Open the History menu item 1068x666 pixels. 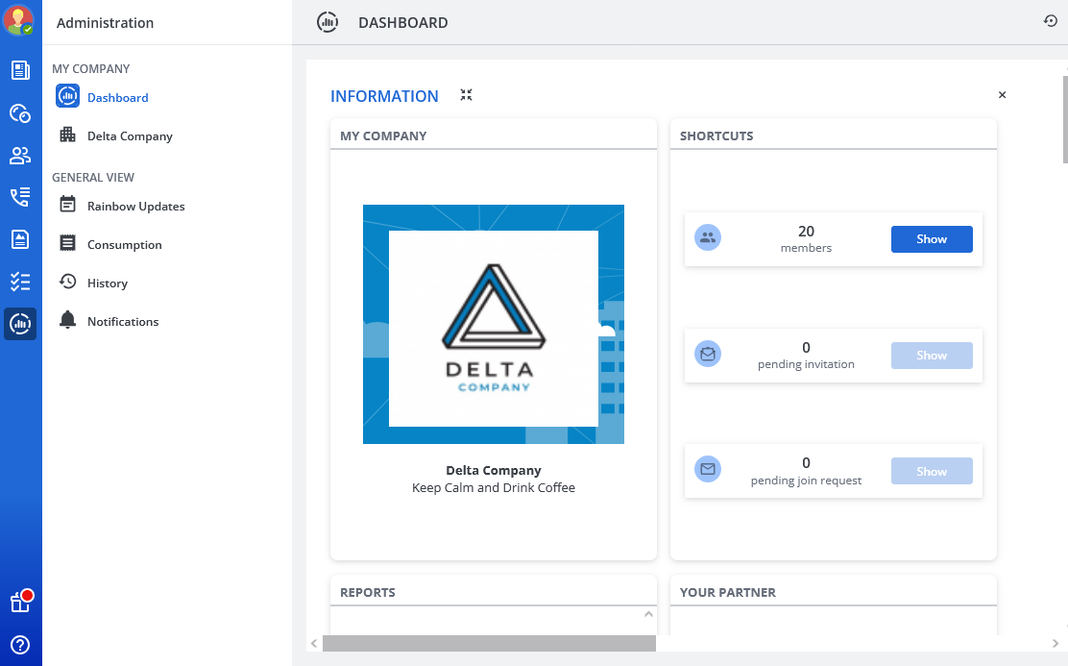point(107,284)
